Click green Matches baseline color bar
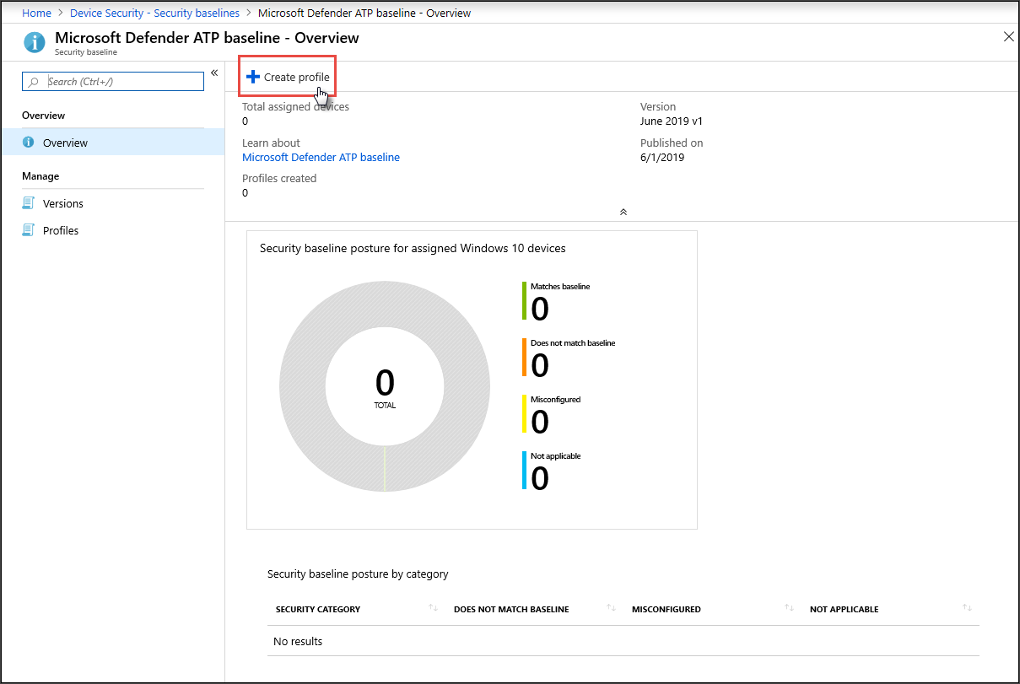Image resolution: width=1020 pixels, height=684 pixels. (x=524, y=301)
